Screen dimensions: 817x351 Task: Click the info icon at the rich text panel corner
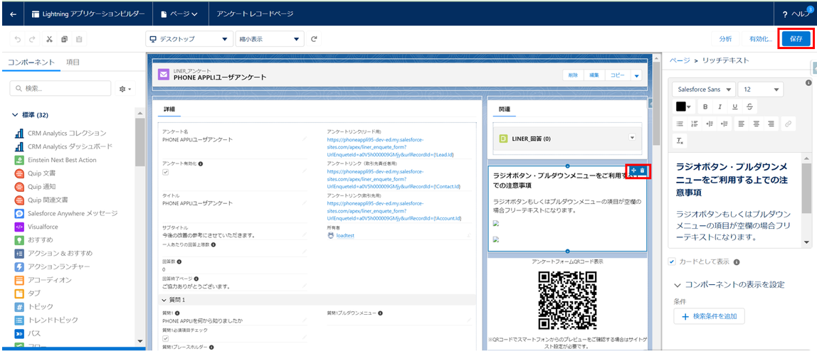click(808, 82)
